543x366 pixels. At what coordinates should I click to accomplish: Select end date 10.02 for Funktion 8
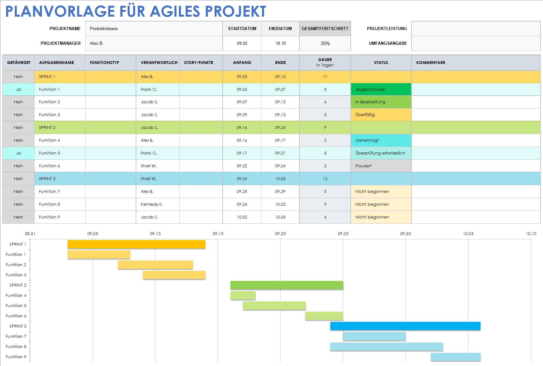280,204
